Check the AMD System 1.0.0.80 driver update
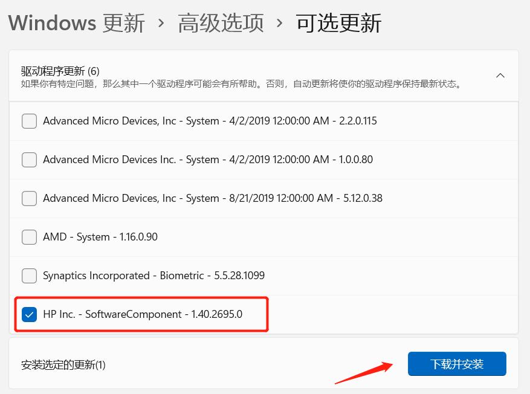 (29, 160)
